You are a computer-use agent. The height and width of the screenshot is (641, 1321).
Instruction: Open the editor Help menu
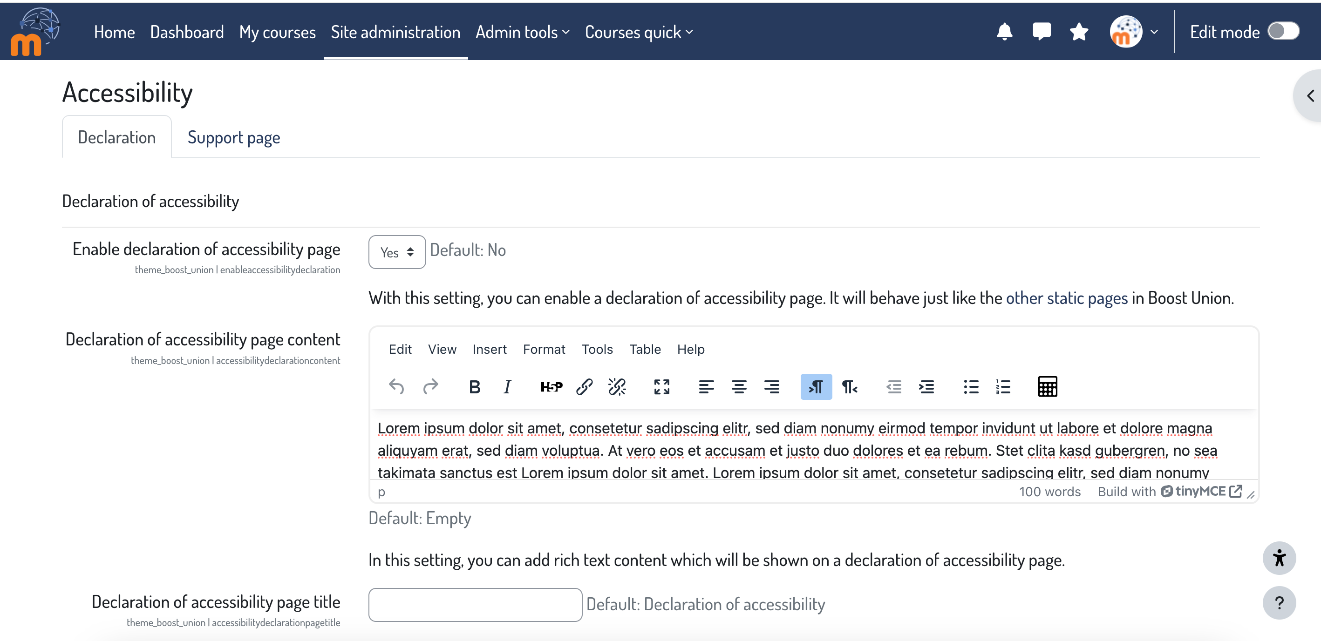tap(691, 349)
